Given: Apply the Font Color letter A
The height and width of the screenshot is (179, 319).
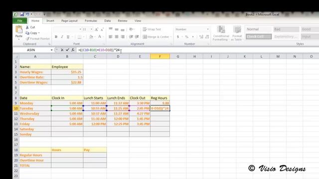Looking at the screenshot, I should point(100,37).
